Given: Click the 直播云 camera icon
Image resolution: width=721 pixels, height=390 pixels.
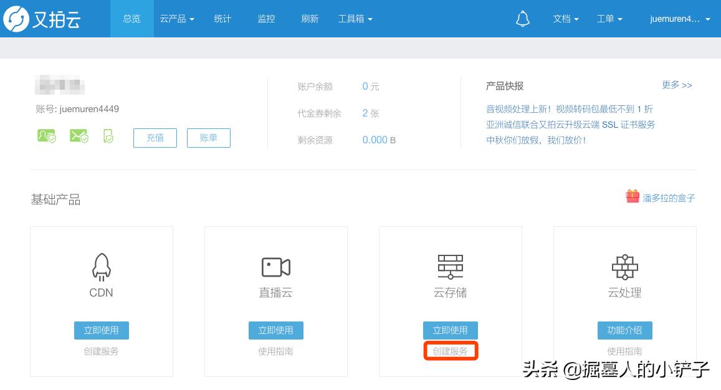Looking at the screenshot, I should (x=275, y=267).
